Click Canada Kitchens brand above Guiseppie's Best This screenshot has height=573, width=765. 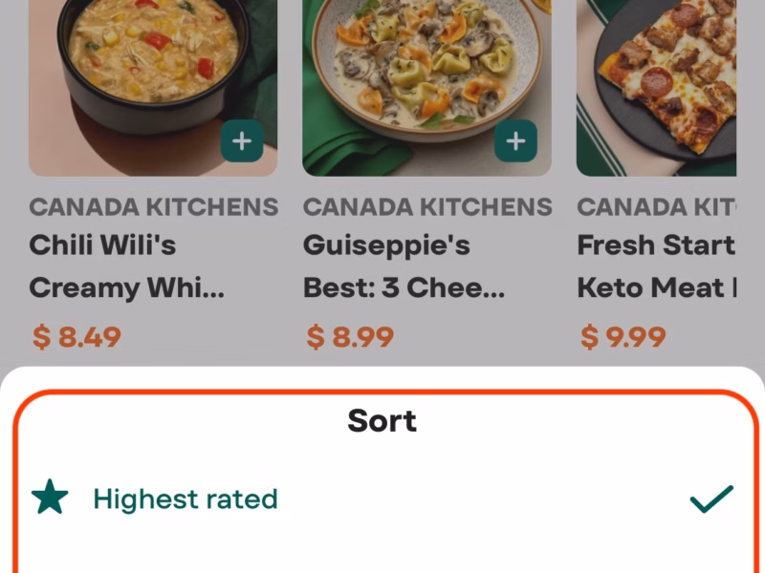coord(427,206)
